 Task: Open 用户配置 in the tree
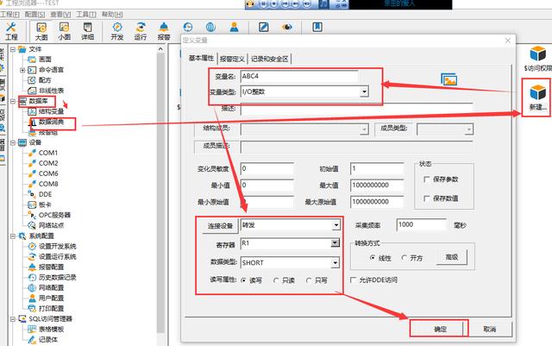[x=51, y=299]
